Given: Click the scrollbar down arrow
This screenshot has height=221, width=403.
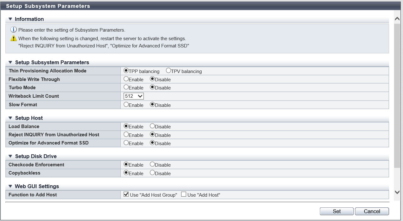Looking at the screenshot, I should [397, 192].
